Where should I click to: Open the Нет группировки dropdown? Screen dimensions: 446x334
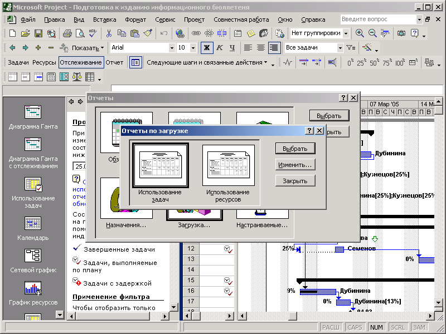(x=346, y=33)
